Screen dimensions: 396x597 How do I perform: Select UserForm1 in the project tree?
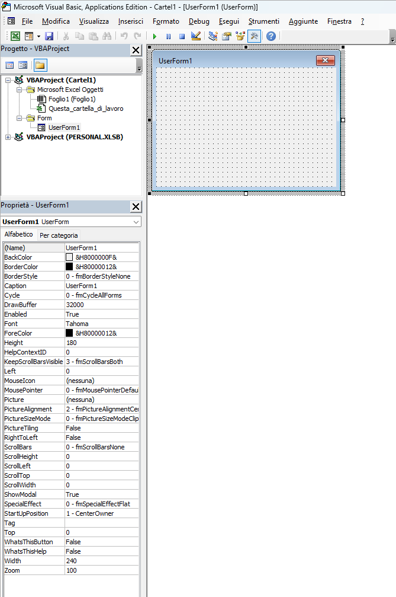65,127
